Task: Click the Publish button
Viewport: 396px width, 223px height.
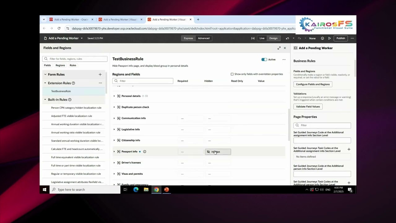Action: coord(341,38)
